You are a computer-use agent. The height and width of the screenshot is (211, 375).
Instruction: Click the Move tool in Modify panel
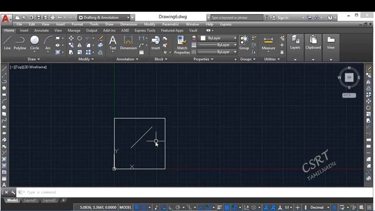tap(71, 38)
